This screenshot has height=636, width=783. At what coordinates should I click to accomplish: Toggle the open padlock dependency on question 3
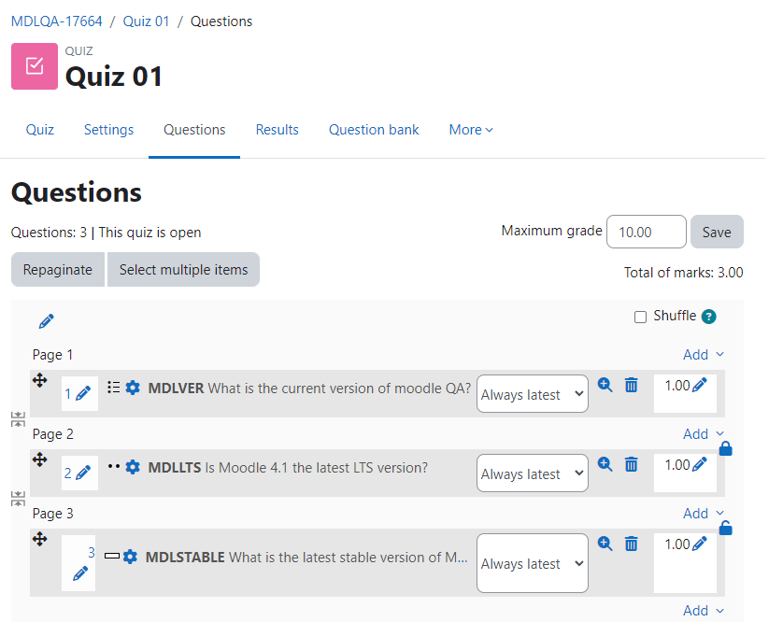pos(726,528)
